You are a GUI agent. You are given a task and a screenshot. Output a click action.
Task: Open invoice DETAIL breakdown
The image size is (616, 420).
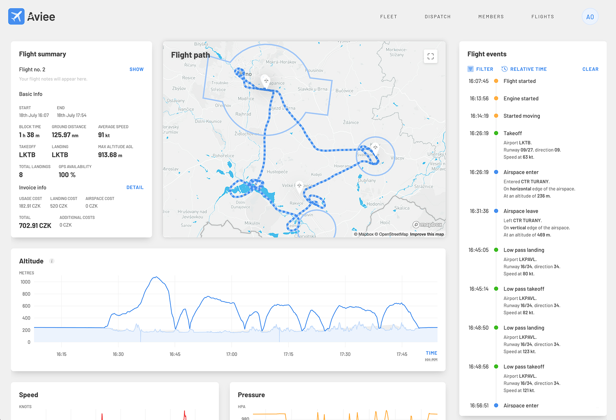pos(135,187)
